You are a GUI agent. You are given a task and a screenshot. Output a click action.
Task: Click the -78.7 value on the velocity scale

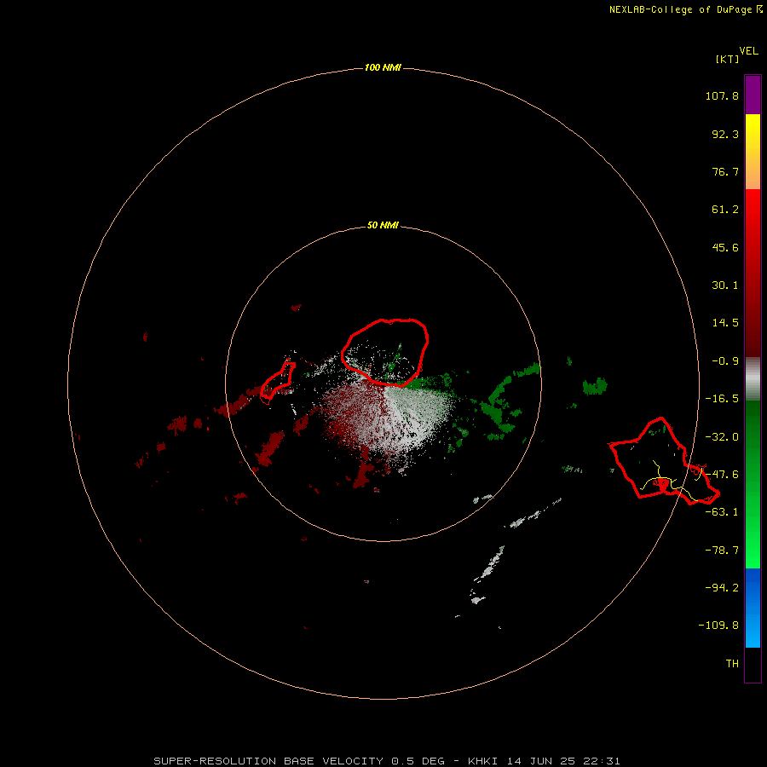pyautogui.click(x=722, y=551)
